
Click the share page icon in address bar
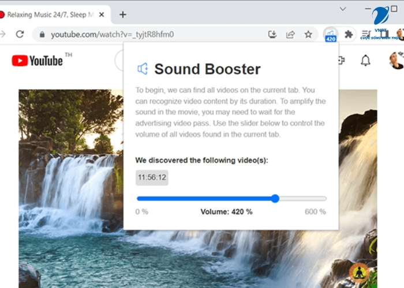point(290,34)
